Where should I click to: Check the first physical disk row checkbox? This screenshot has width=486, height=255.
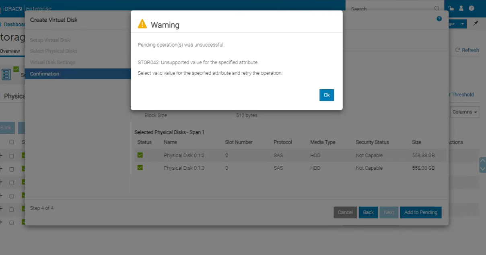click(x=12, y=156)
